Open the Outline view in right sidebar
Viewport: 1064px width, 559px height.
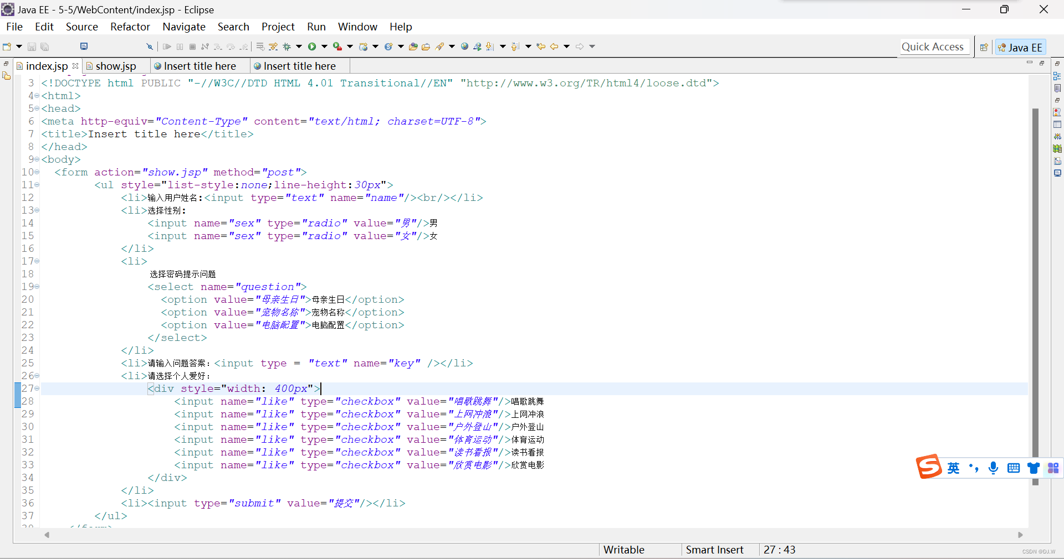1057,76
